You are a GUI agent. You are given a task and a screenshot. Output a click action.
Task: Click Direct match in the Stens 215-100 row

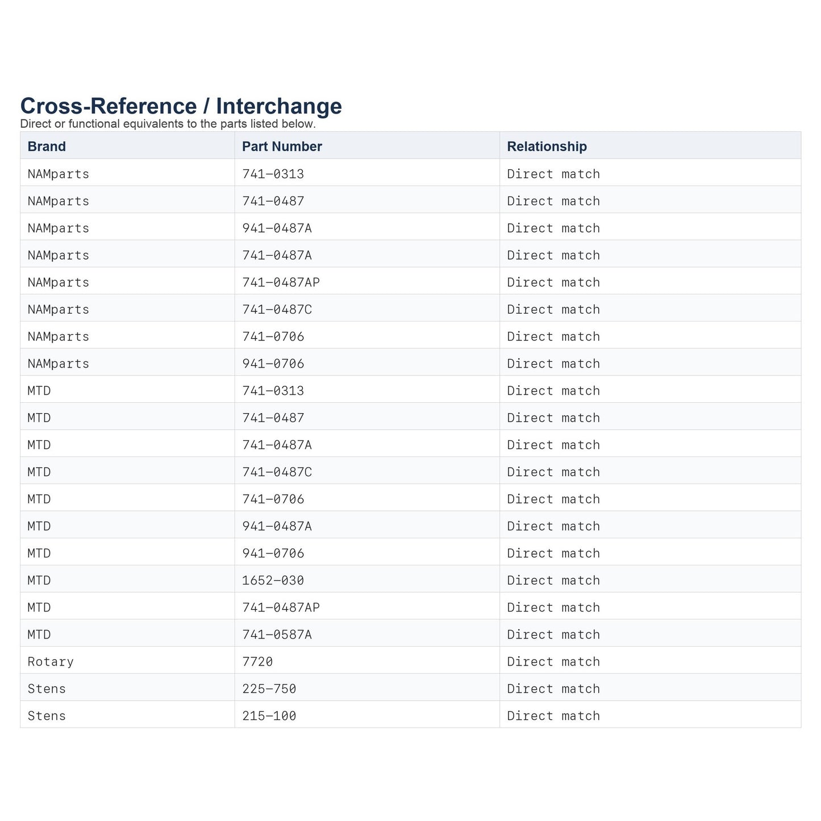tap(553, 716)
